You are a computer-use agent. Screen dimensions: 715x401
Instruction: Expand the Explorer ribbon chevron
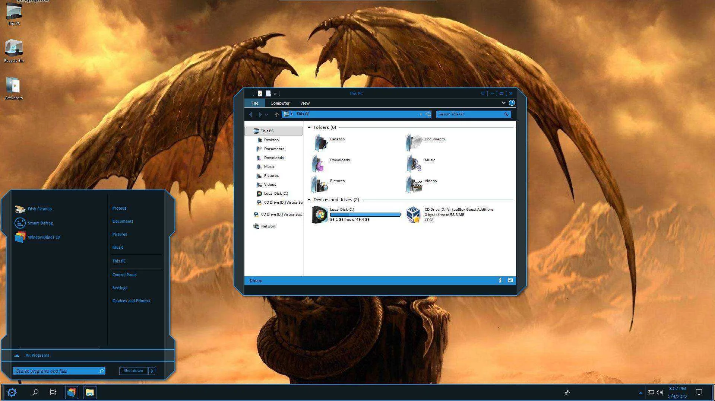503,103
